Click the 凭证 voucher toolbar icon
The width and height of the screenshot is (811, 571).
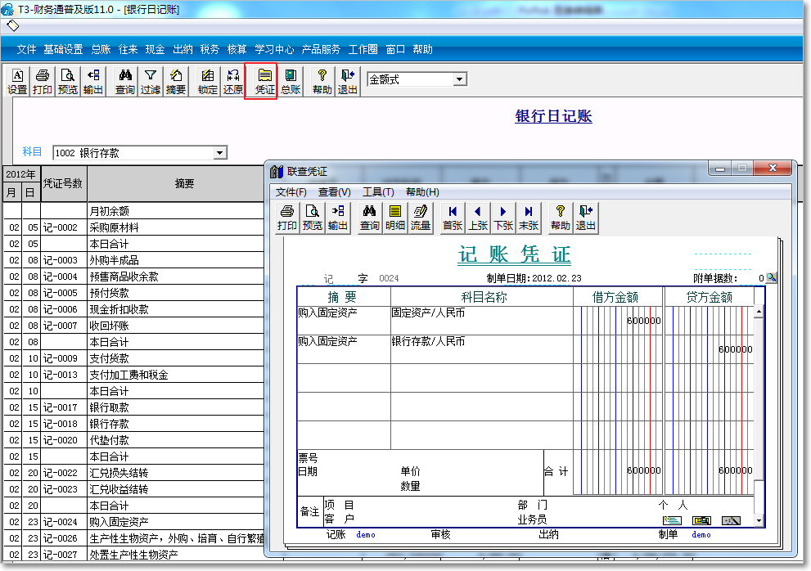pyautogui.click(x=265, y=81)
